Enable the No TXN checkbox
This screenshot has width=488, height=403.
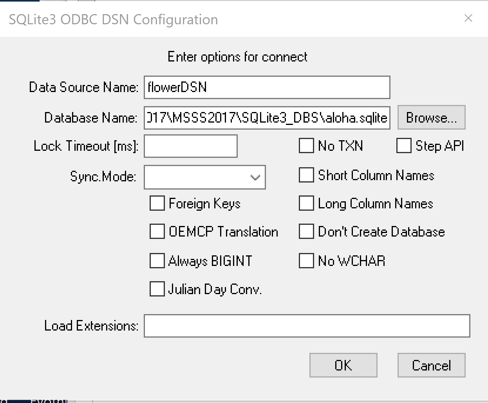coord(306,146)
